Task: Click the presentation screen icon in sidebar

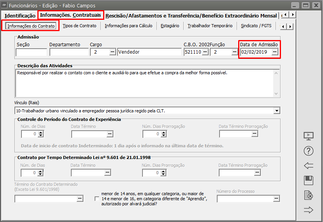Action: point(308,136)
